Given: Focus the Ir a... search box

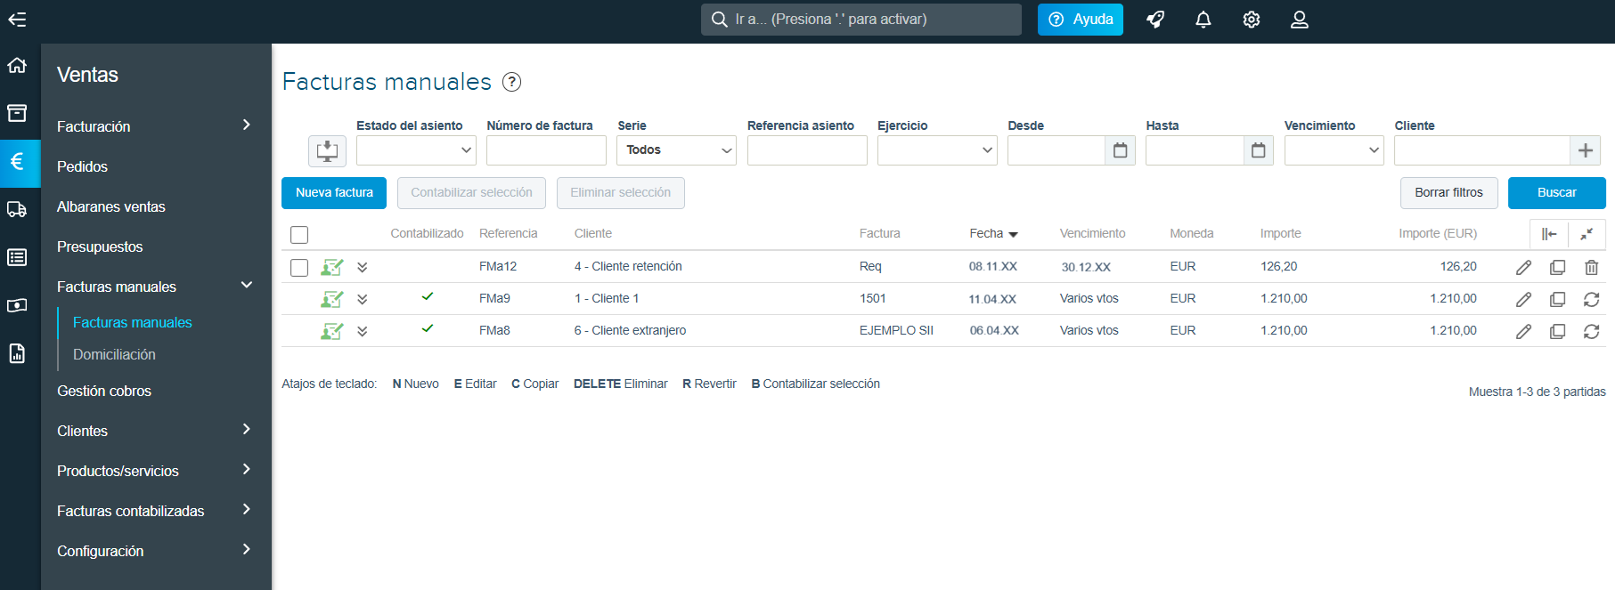Looking at the screenshot, I should [x=861, y=20].
